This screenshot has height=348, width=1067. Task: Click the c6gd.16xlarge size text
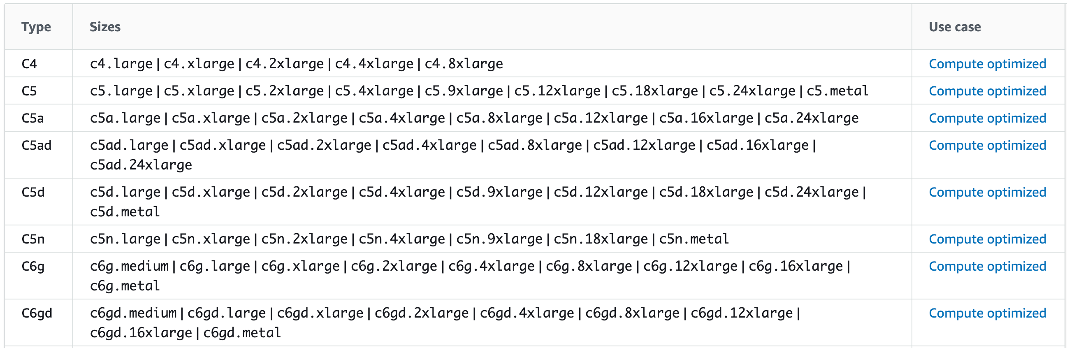(x=141, y=333)
